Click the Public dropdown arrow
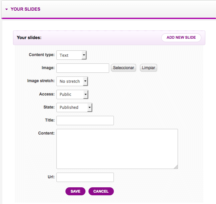The image size is (216, 204). click(85, 94)
